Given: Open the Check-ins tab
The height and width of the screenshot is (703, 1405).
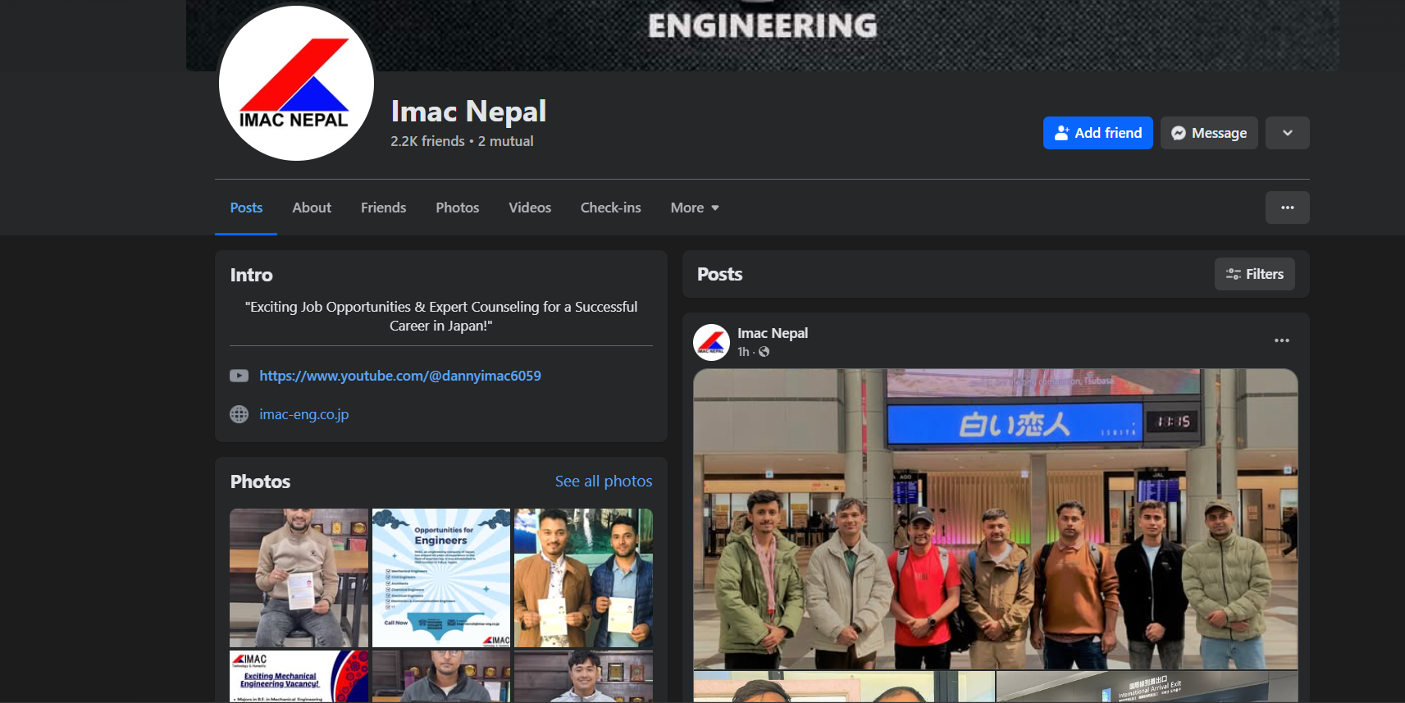Looking at the screenshot, I should (610, 208).
